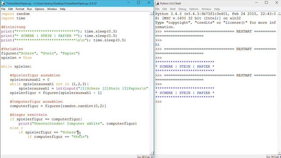Open File menu in editor window
Screen dimensions: 281x158
[3, 9]
